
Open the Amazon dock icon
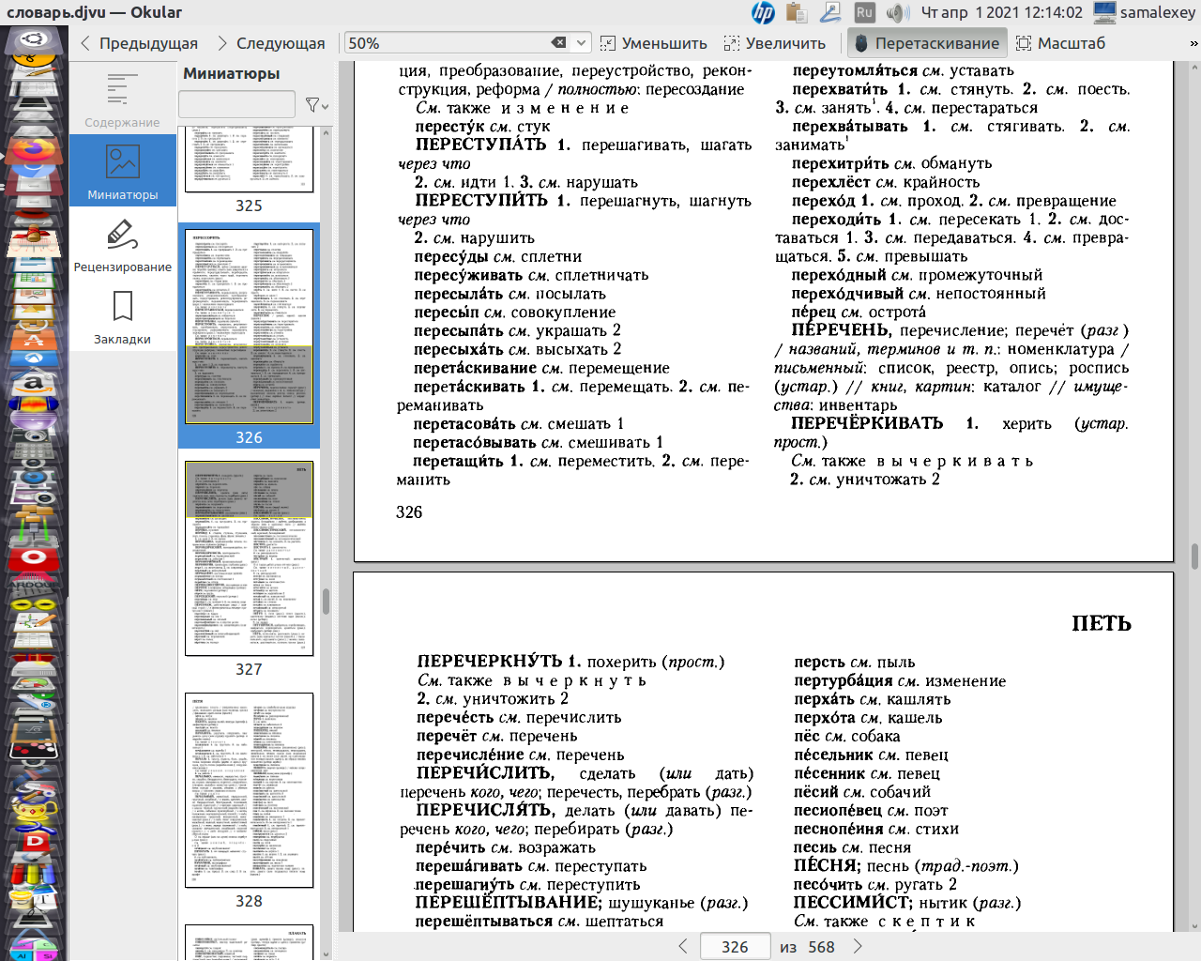[34, 382]
